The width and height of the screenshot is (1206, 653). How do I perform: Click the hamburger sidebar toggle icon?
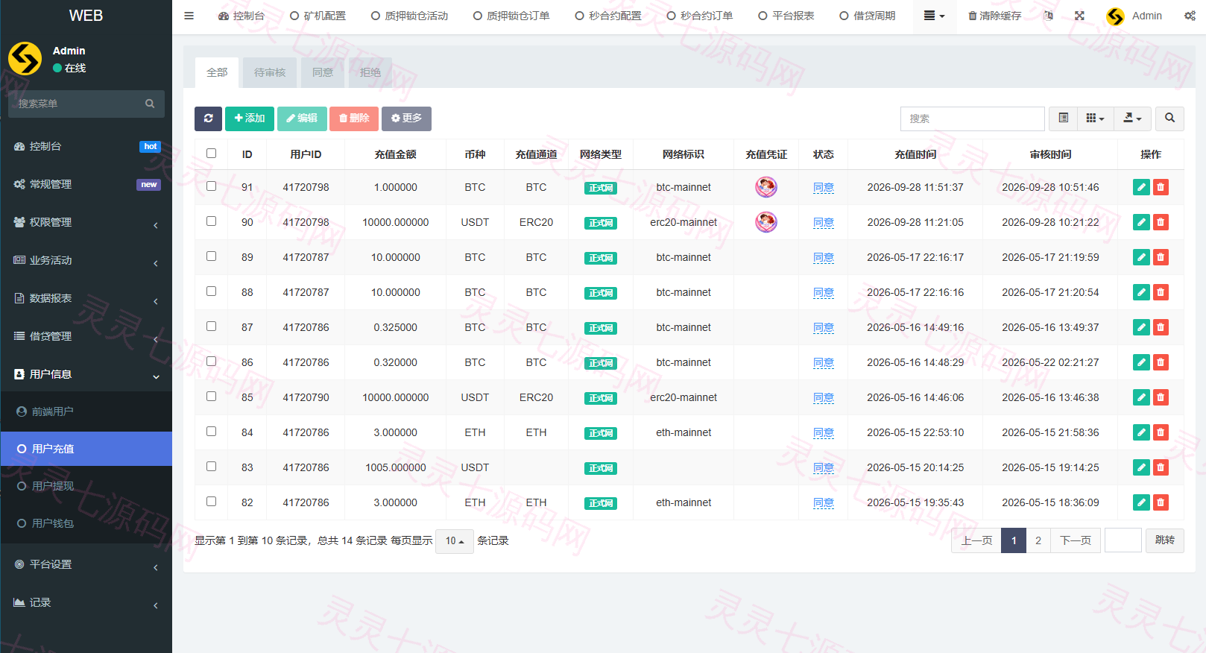point(189,16)
